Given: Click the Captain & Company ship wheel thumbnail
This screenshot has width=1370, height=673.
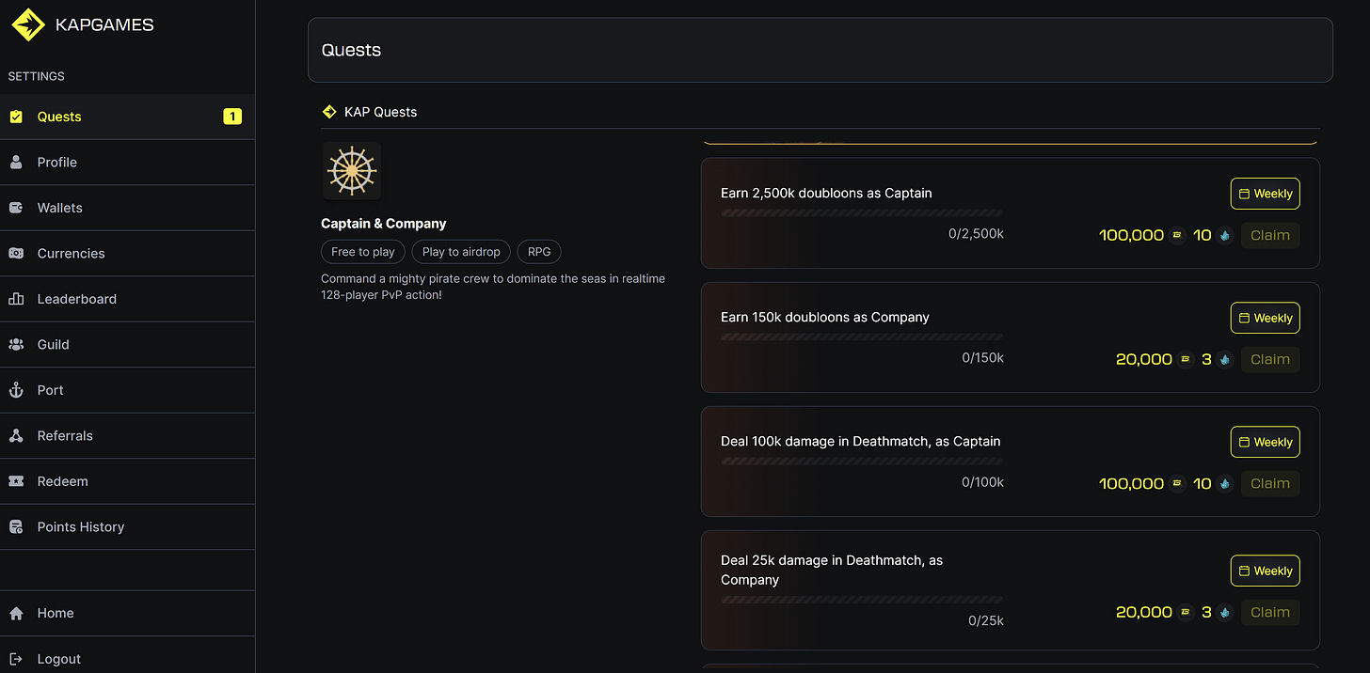Looking at the screenshot, I should tap(352, 171).
